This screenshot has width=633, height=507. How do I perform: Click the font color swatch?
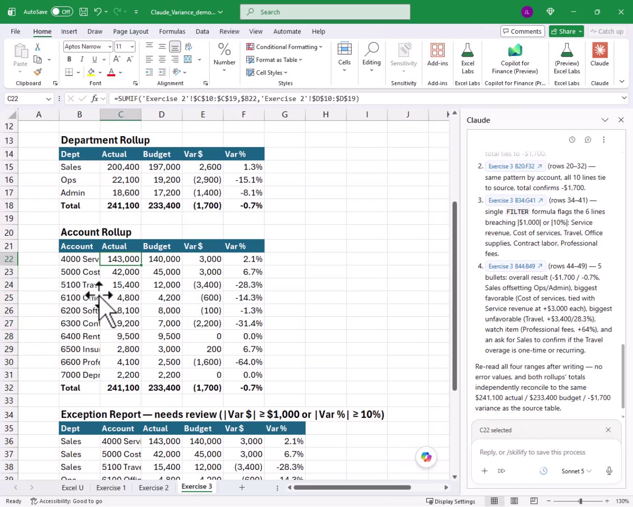[111, 72]
